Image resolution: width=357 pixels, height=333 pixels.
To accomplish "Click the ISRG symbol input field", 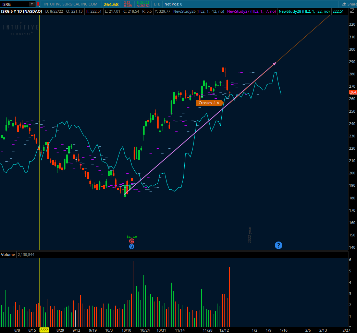I will pyautogui.click(x=15, y=4).
